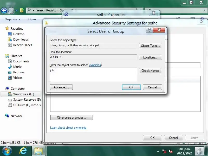Select Favorites in navigation pane
Image resolution: width=208 pixels, height=156 pixels.
tap(17, 29)
